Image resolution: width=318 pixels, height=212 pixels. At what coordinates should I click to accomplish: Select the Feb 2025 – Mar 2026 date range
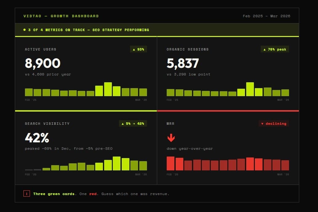(267, 16)
